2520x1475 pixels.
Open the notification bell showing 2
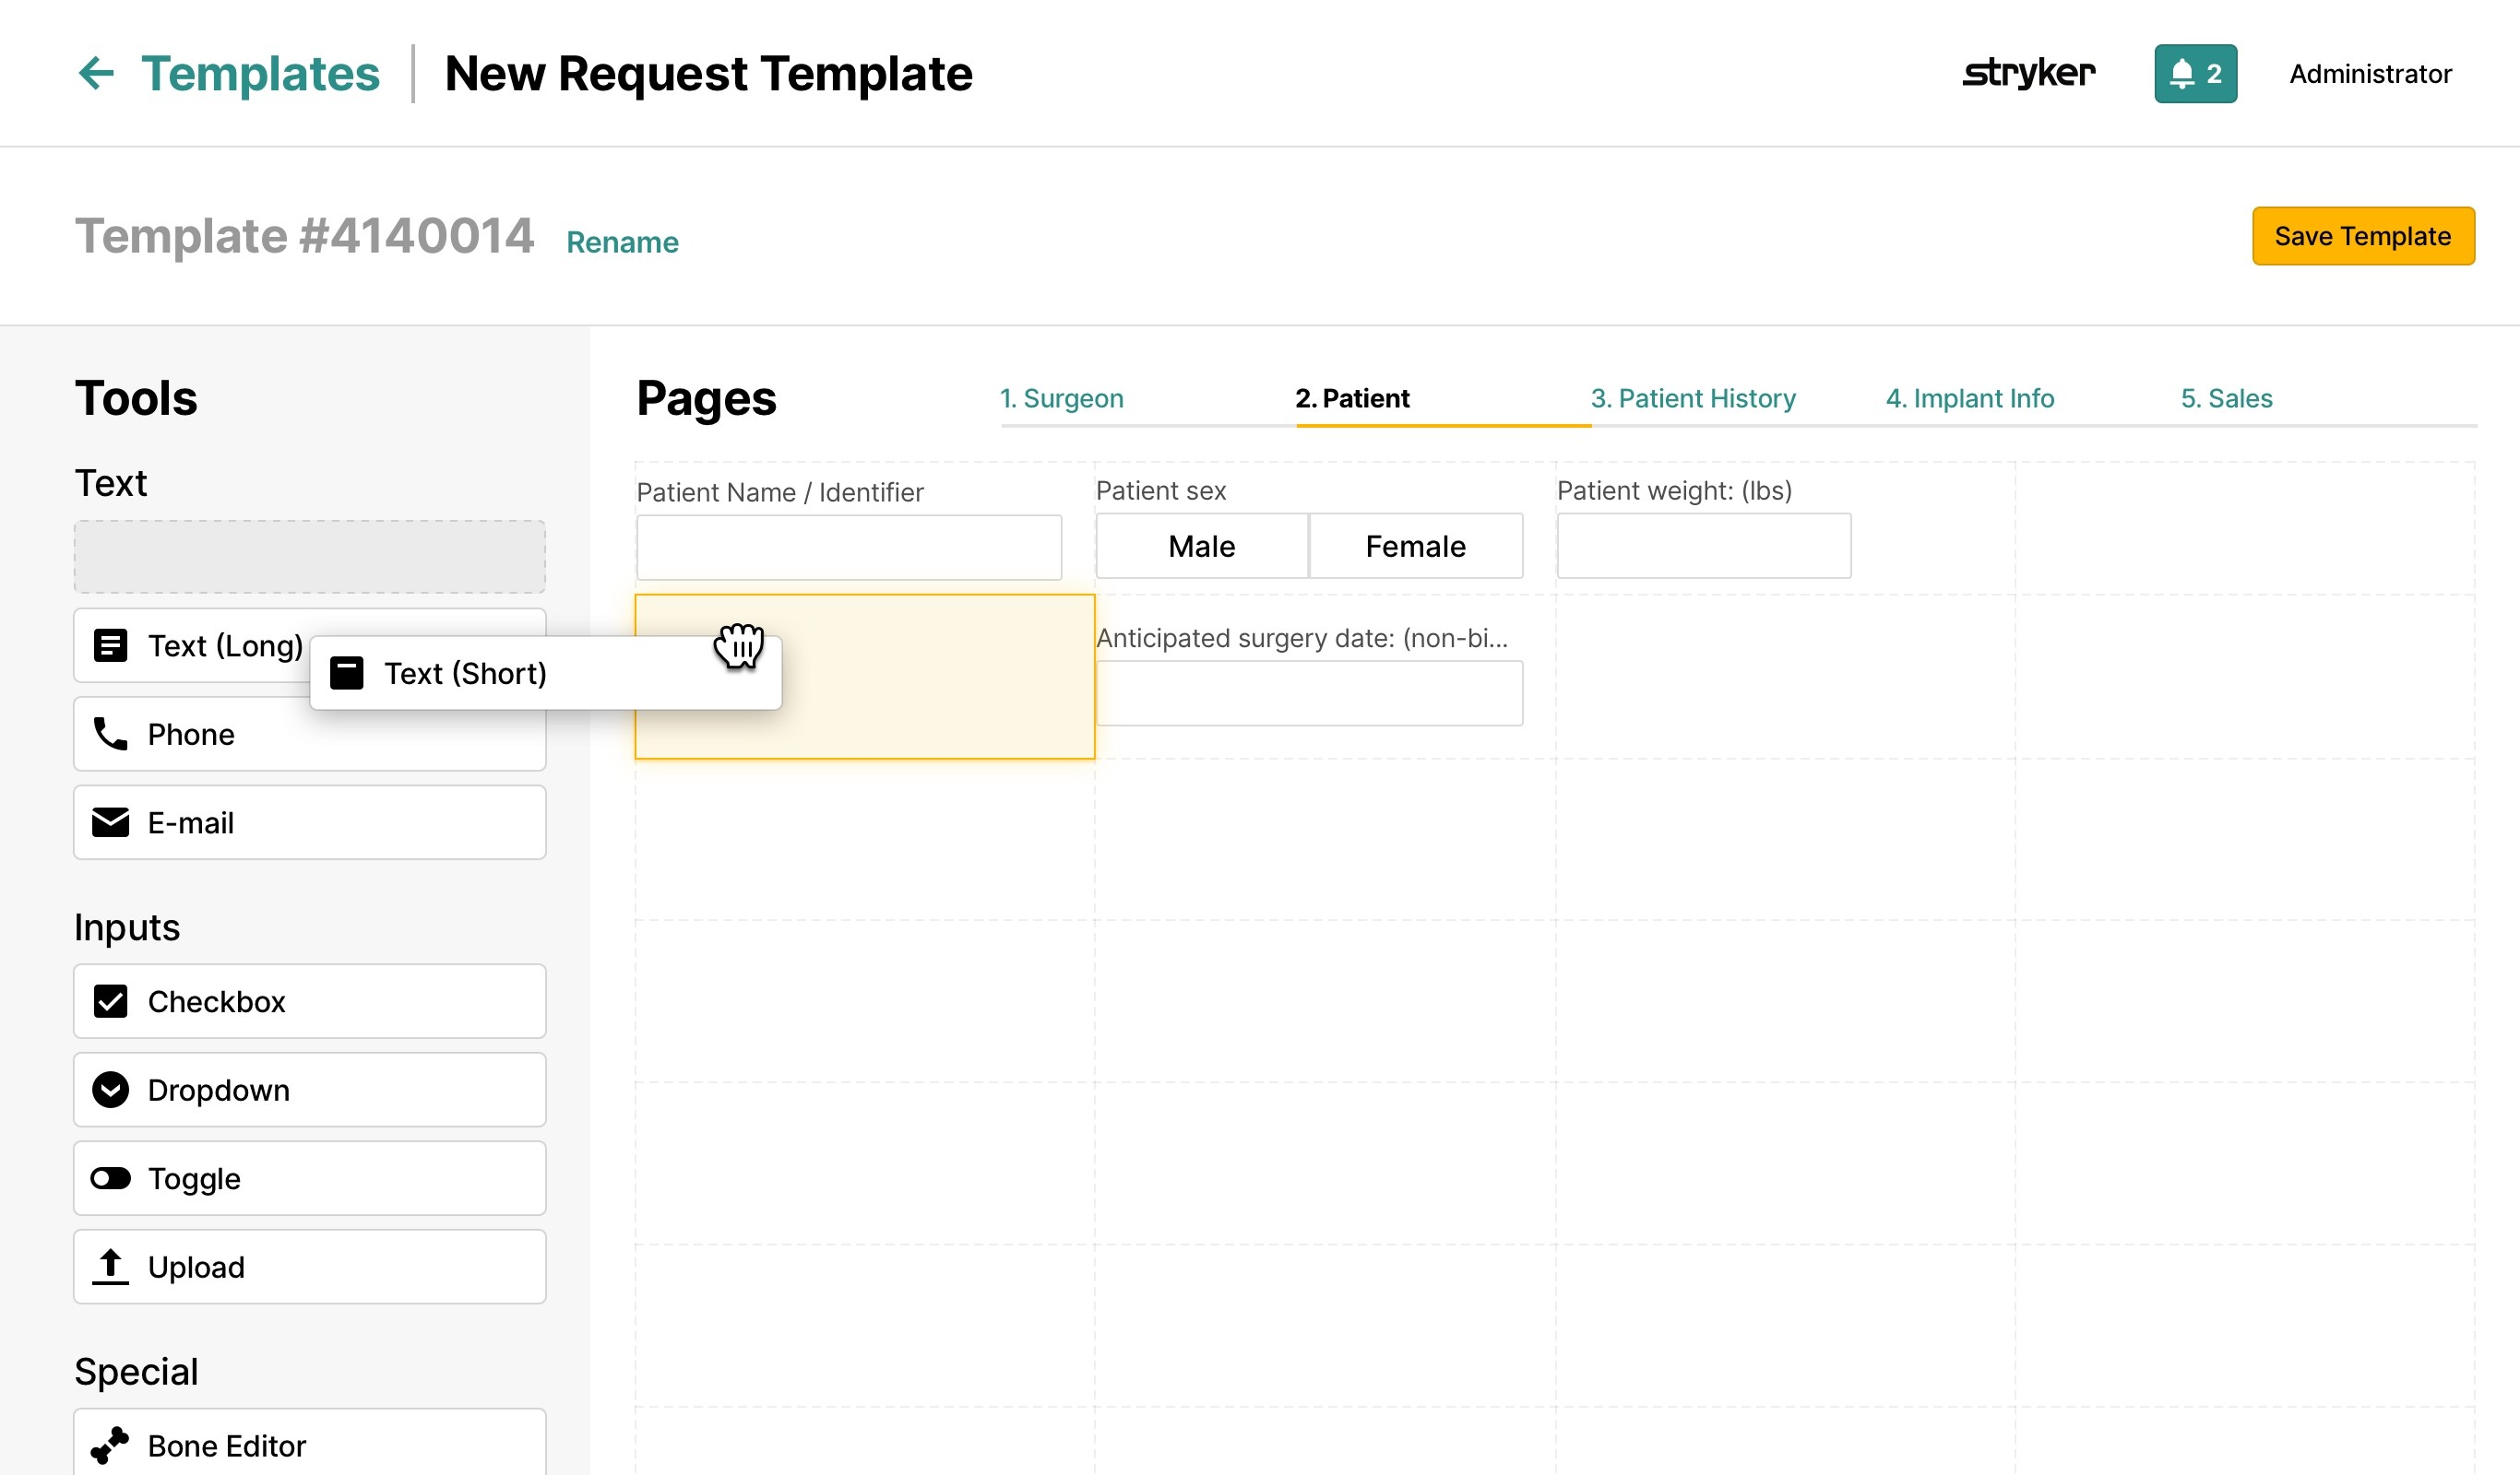coord(2194,73)
